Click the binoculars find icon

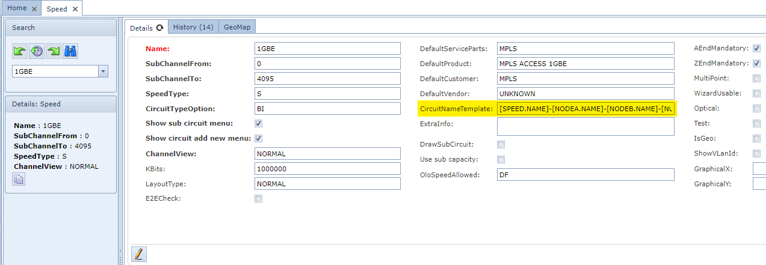coord(70,52)
